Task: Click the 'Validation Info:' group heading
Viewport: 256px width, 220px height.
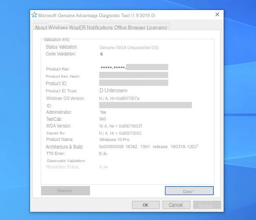Action: click(57, 39)
